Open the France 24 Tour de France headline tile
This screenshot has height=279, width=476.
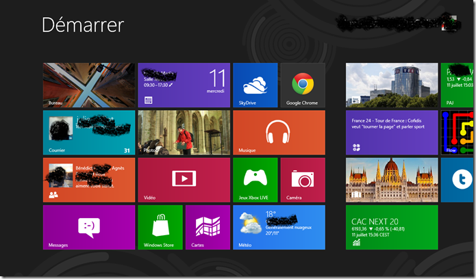click(392, 133)
